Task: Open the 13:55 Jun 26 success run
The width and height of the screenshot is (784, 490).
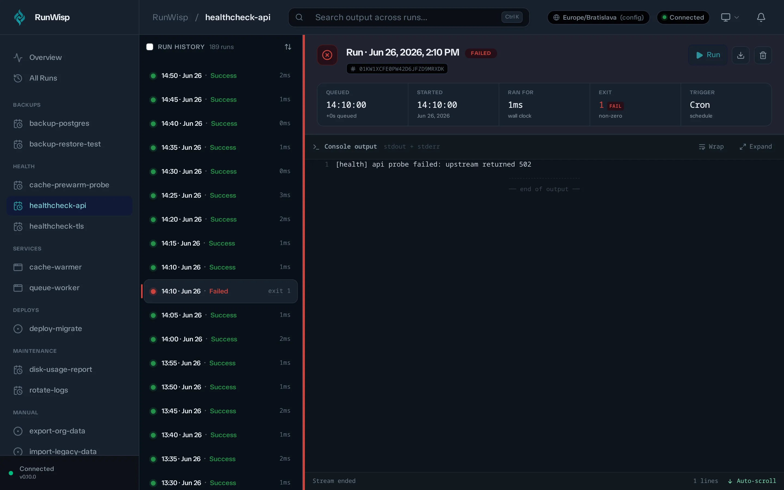Action: (x=220, y=363)
